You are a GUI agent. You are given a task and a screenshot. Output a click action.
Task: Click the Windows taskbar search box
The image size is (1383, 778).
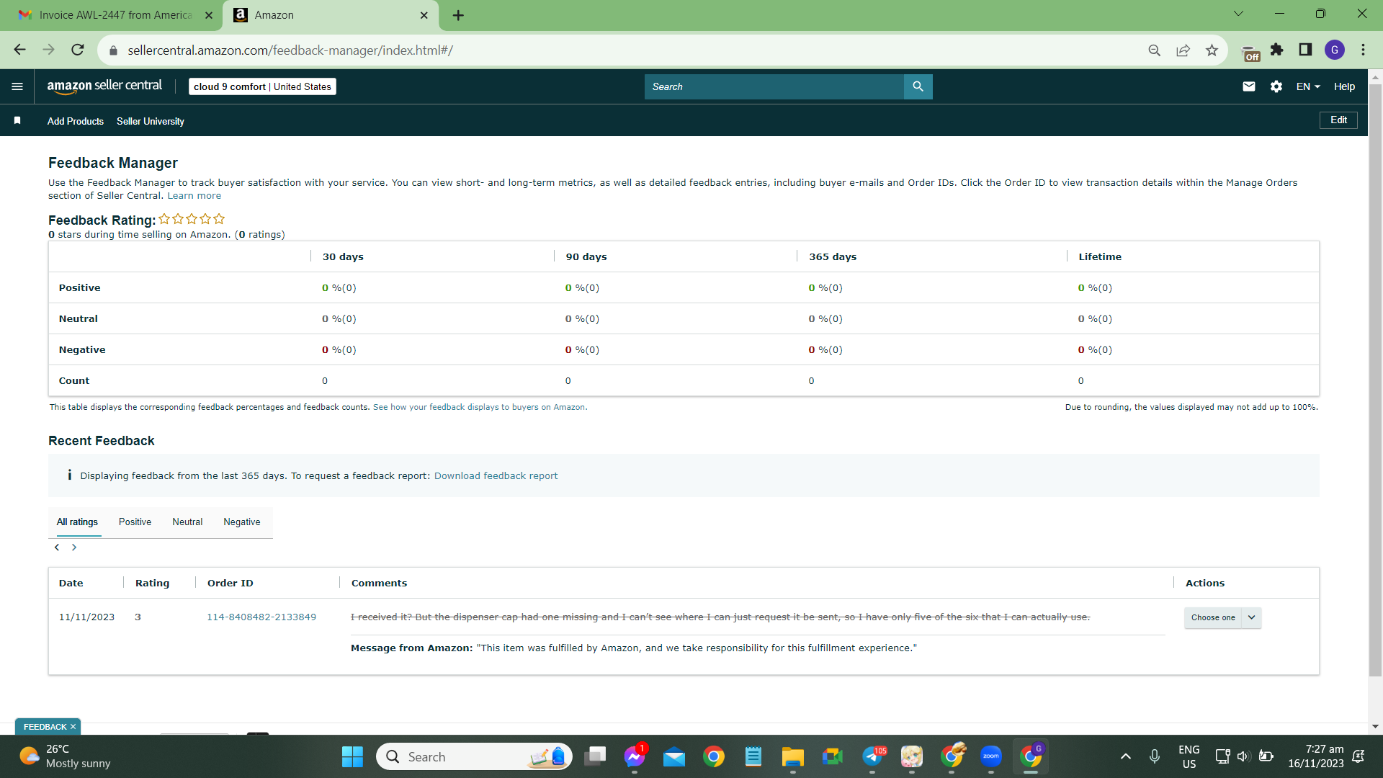(474, 756)
